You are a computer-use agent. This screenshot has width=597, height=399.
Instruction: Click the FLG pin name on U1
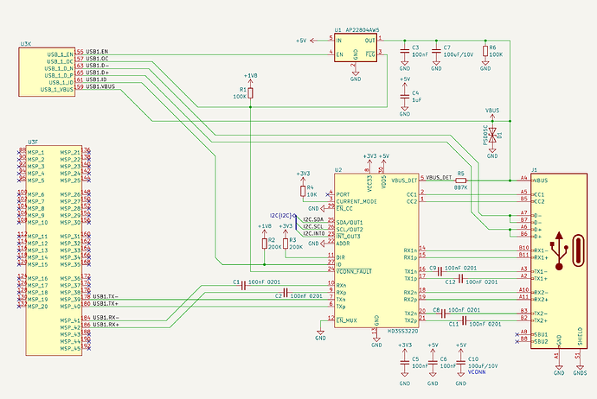pos(370,54)
